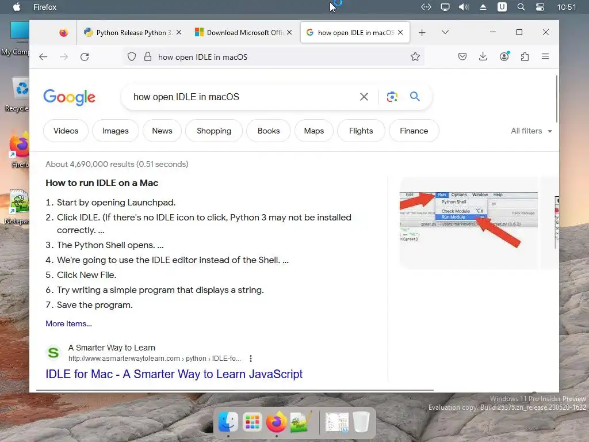The width and height of the screenshot is (589, 442).
Task: Click Firefox icon in the dock
Action: click(x=276, y=422)
